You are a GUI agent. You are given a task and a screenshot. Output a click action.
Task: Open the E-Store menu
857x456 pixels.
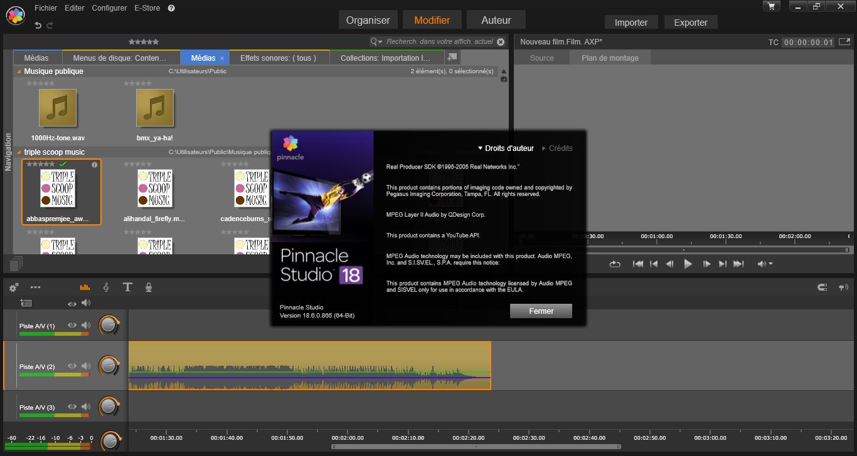point(147,8)
